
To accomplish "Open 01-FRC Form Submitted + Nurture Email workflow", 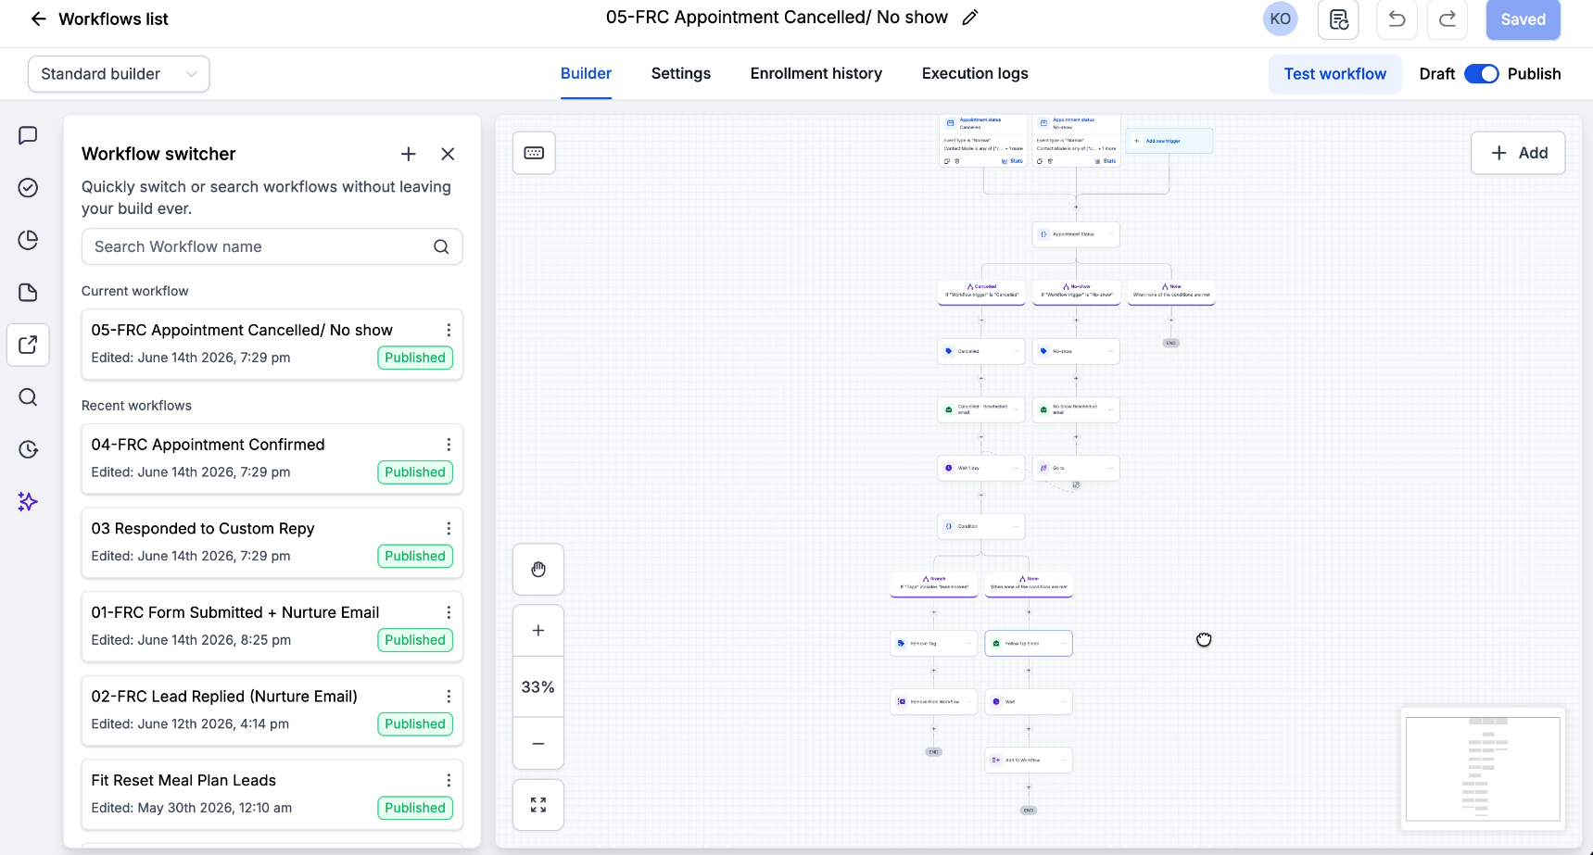I will (x=272, y=626).
